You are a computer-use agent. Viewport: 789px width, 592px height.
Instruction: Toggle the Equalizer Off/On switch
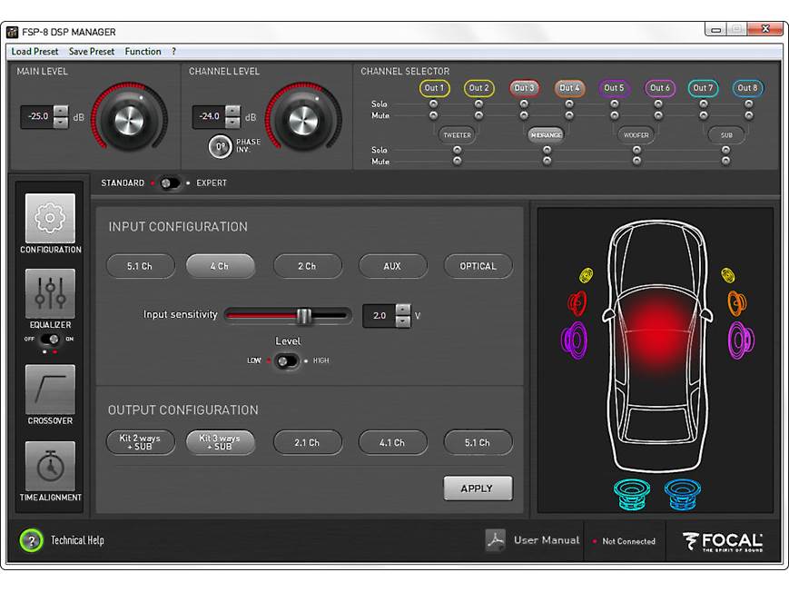click(50, 340)
